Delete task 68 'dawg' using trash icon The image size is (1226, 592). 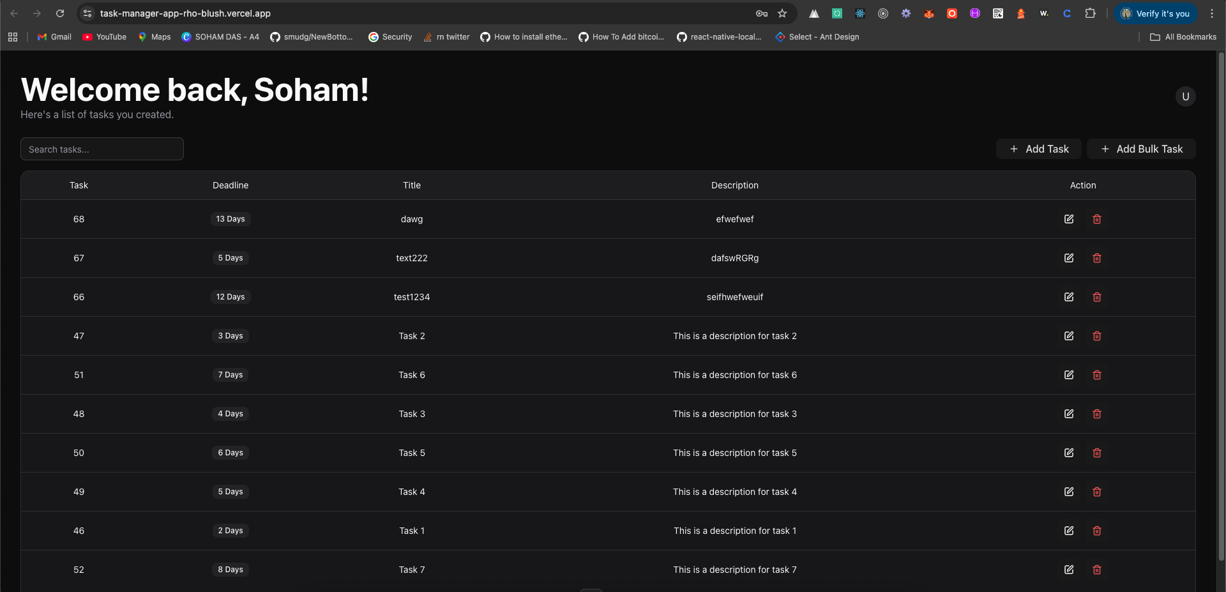pyautogui.click(x=1097, y=219)
